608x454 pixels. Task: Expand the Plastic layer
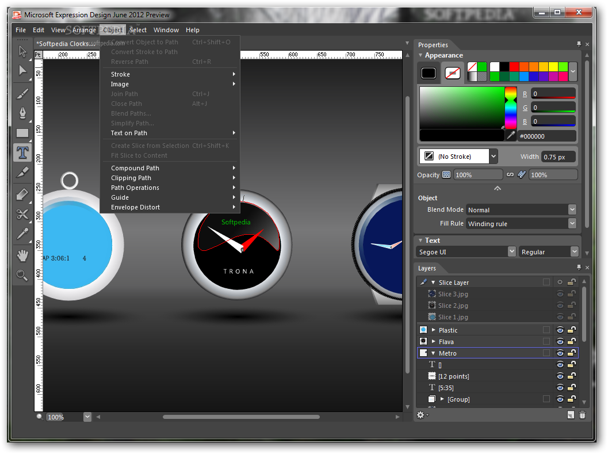pos(434,330)
